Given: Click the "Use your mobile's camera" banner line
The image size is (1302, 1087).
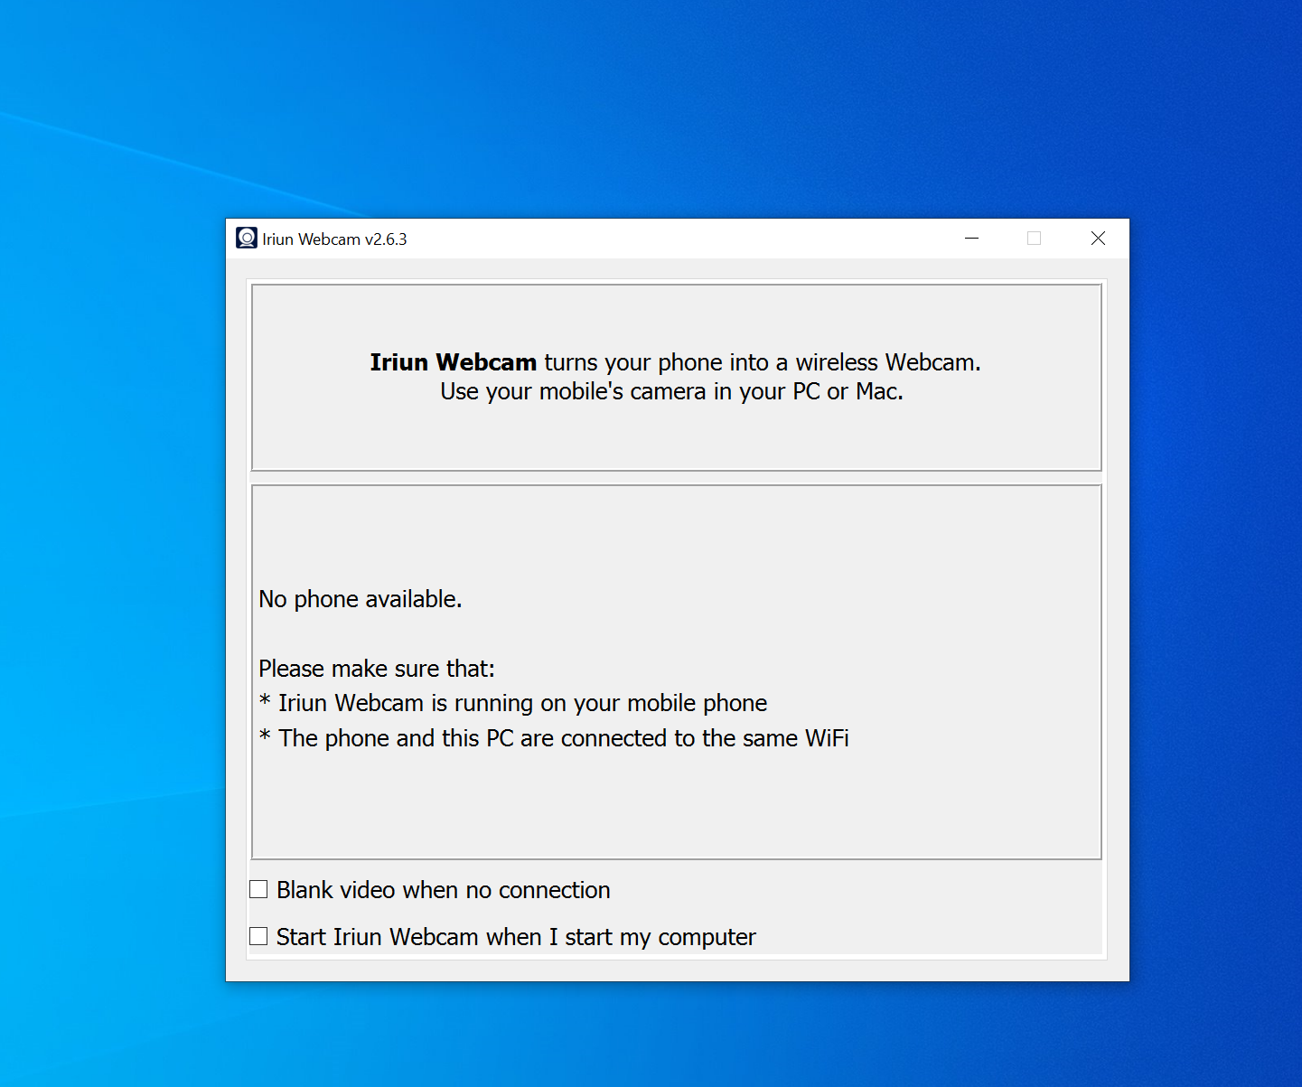Looking at the screenshot, I should click(x=671, y=391).
